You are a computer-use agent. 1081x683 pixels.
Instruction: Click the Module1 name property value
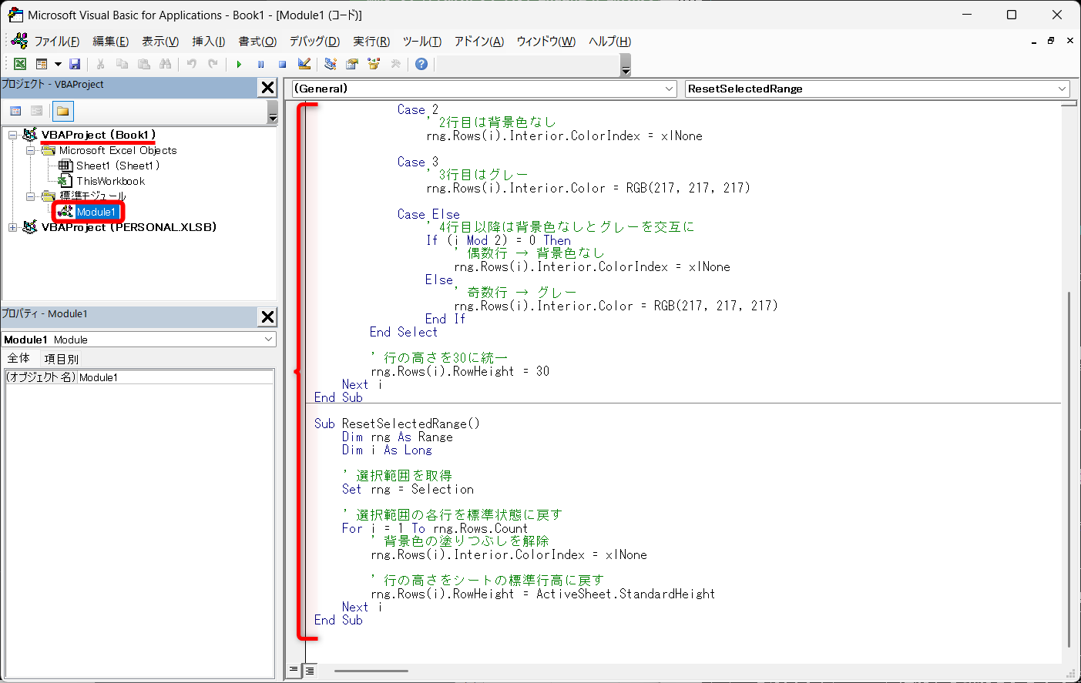pos(176,377)
